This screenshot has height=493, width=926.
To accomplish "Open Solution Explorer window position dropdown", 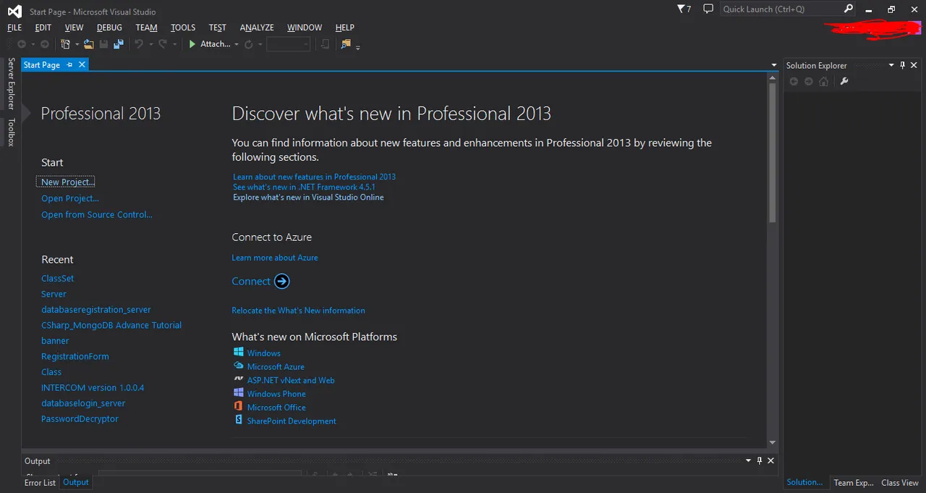I will 891,65.
